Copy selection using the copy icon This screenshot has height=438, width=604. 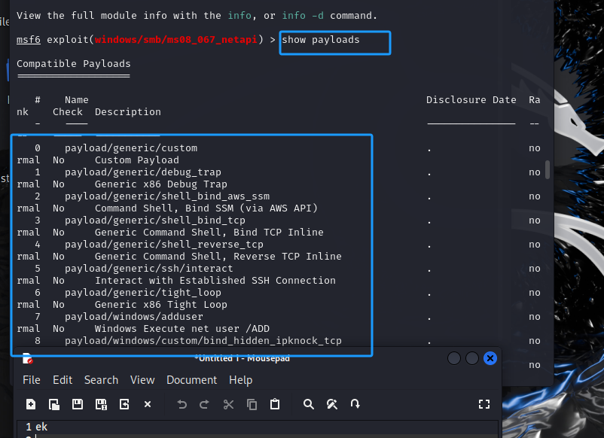[252, 404]
